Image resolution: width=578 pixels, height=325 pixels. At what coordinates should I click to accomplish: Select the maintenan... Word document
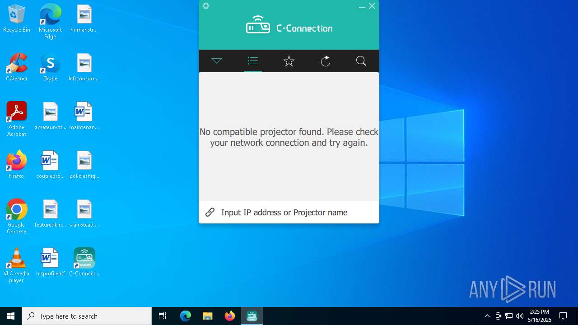click(84, 116)
